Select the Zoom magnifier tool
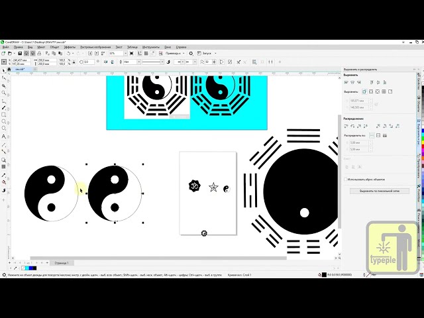The image size is (424, 318). tap(3, 93)
